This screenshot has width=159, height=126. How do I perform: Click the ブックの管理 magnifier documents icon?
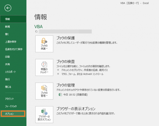pyautogui.click(x=44, y=88)
